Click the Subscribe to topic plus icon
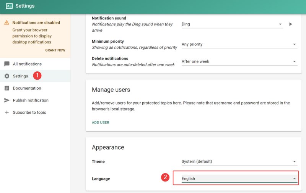 click(7, 112)
